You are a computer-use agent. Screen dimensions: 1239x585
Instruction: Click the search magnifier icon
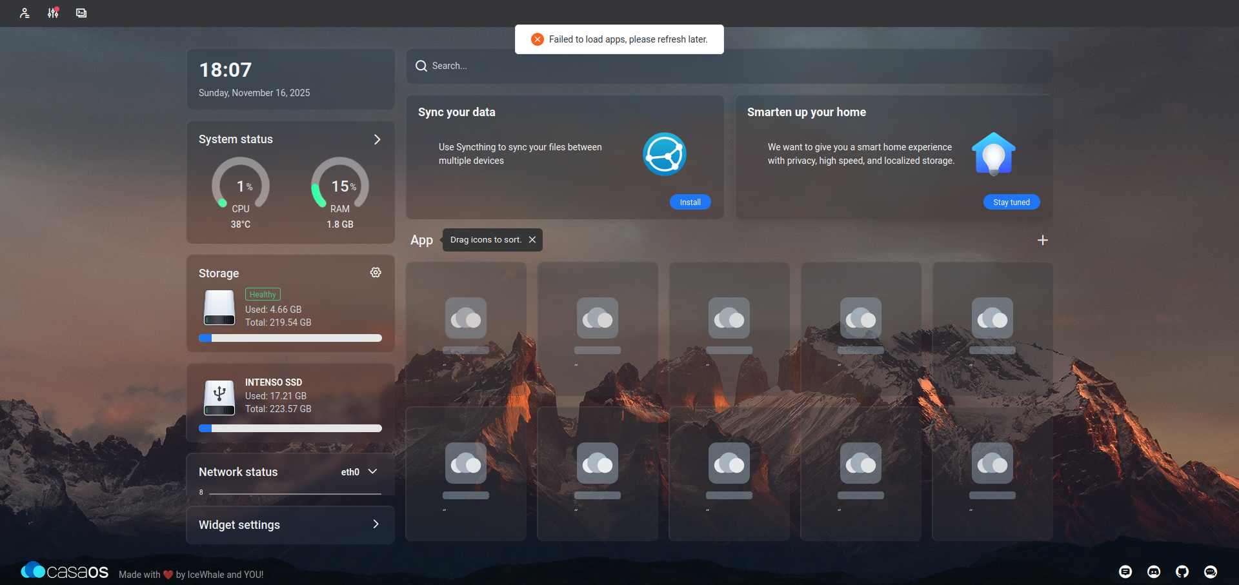click(x=421, y=66)
